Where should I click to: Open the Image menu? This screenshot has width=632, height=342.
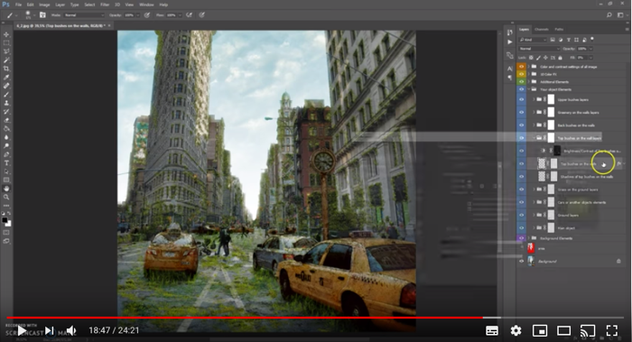[44, 5]
